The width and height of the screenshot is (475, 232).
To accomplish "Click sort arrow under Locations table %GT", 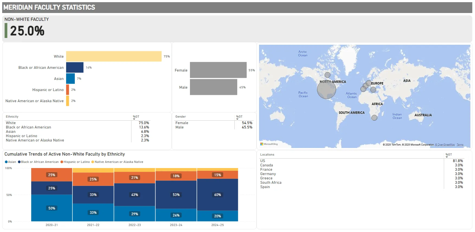I will click(447, 157).
